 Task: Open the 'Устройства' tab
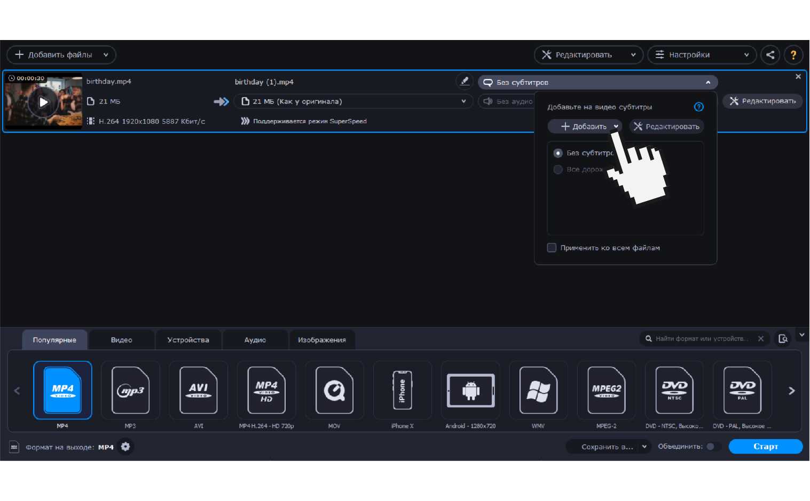click(188, 340)
